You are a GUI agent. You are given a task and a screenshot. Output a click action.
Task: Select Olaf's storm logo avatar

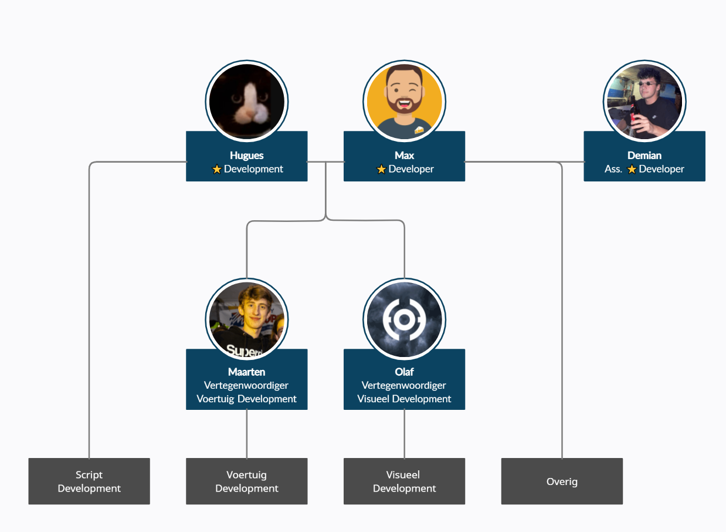tap(404, 319)
